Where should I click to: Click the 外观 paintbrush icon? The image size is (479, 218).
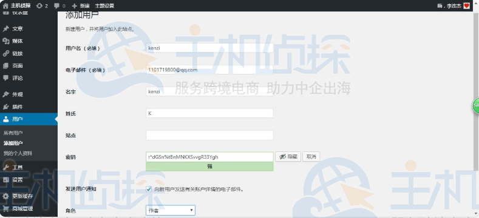6,94
